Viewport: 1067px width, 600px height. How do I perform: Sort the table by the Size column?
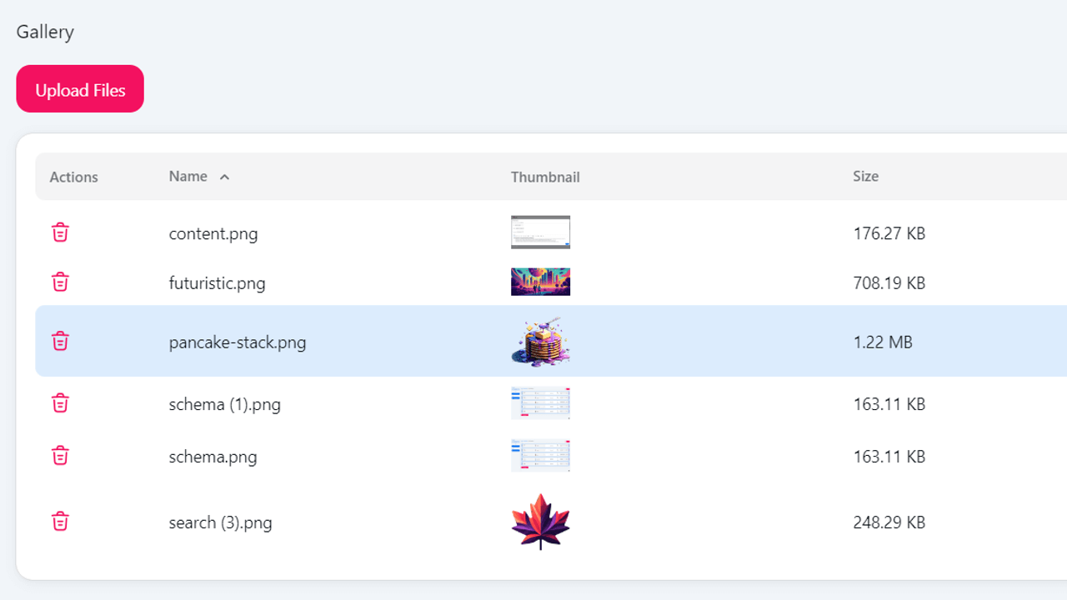pyautogui.click(x=865, y=176)
